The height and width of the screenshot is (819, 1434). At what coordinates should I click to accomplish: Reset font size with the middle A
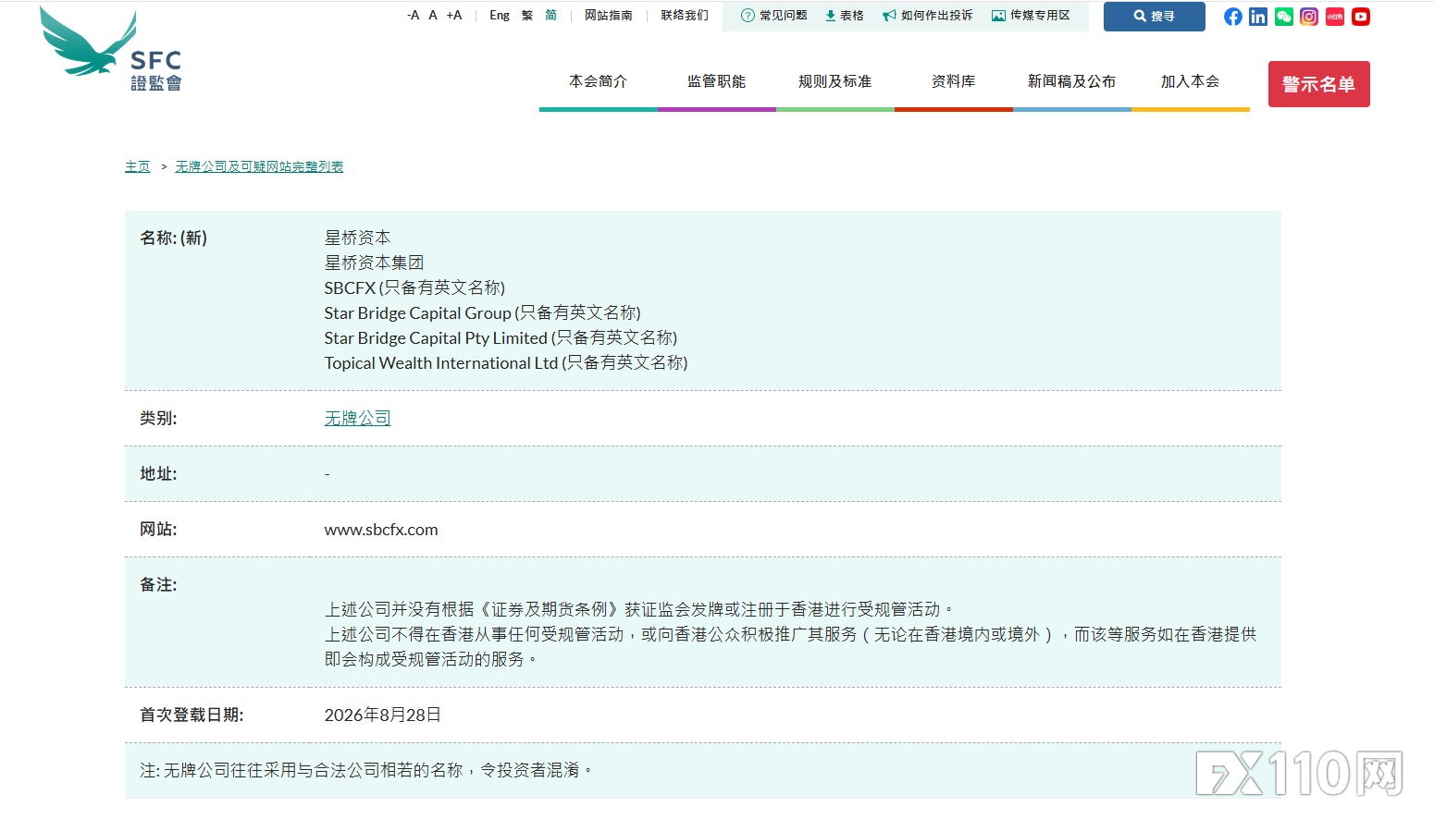tap(433, 16)
